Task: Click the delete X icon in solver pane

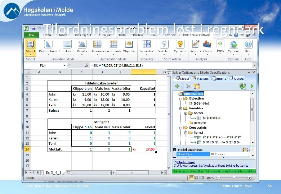Action: point(188,86)
